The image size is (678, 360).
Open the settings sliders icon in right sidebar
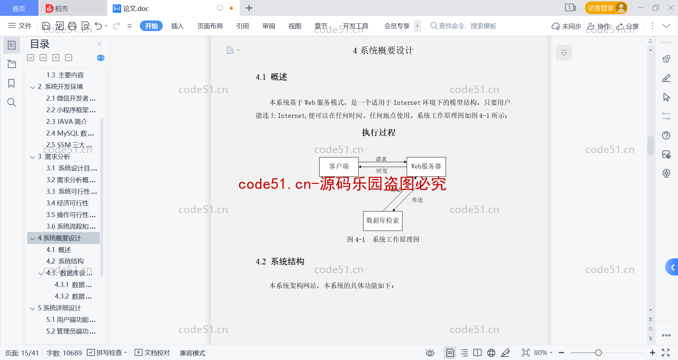(666, 116)
